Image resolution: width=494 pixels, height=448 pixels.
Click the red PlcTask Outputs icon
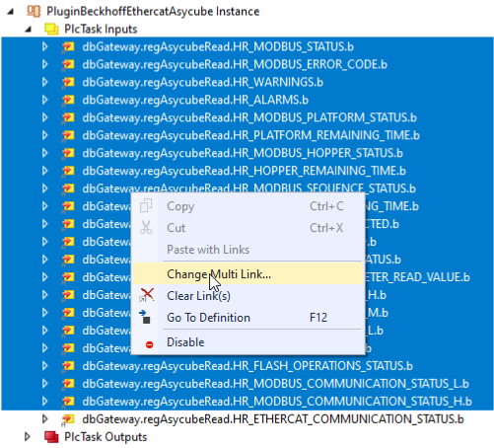click(51, 437)
